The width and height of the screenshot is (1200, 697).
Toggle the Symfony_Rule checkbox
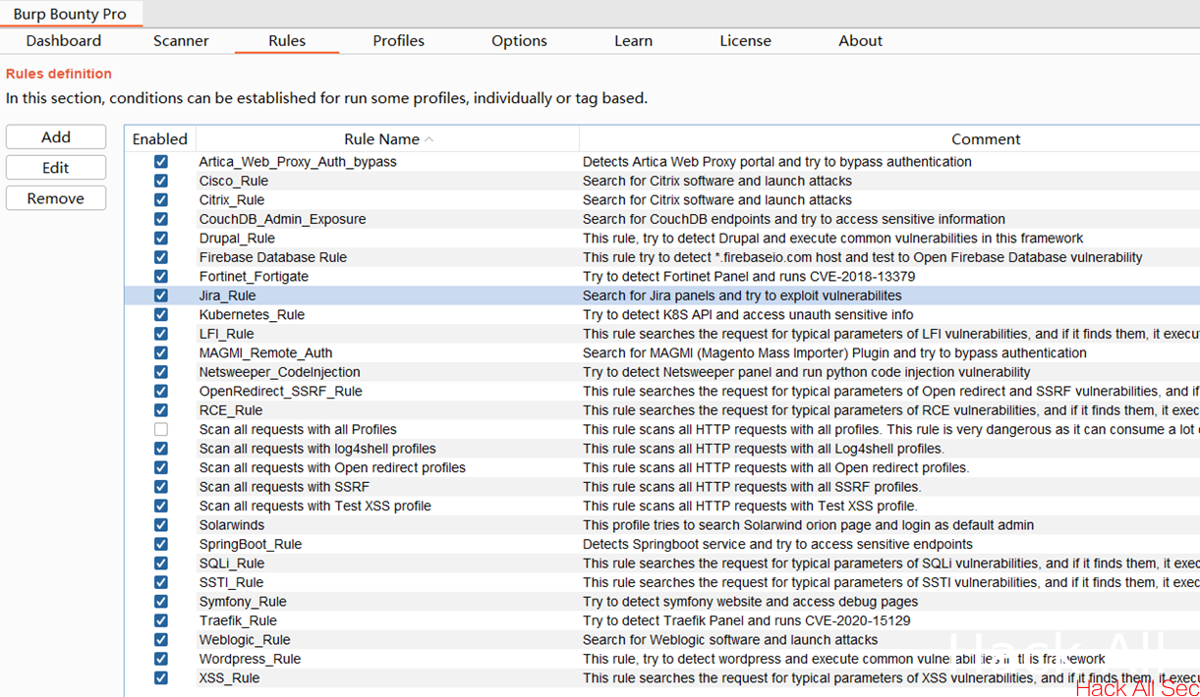click(161, 602)
